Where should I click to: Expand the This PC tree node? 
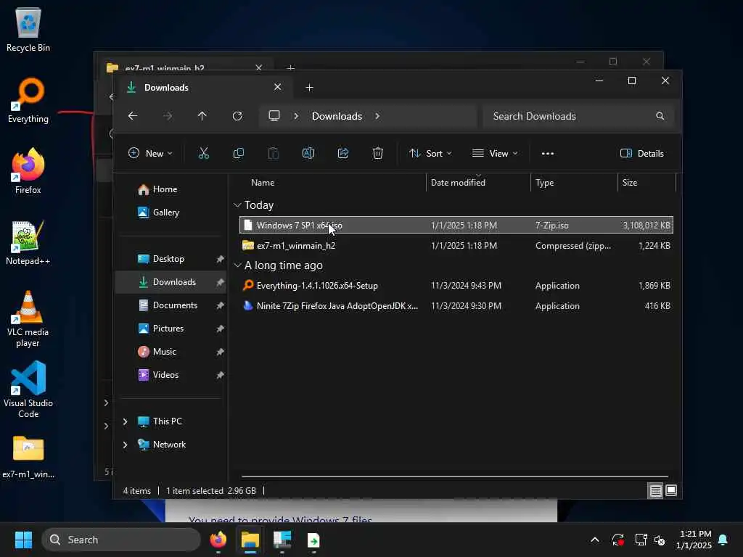click(x=125, y=421)
